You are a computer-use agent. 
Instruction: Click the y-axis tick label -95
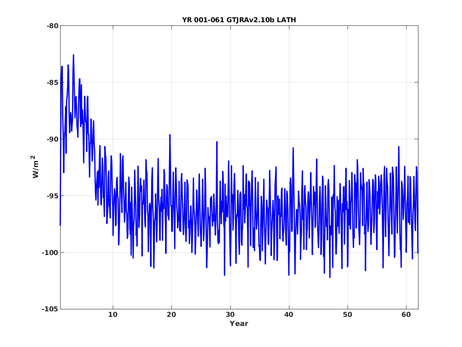(x=52, y=196)
